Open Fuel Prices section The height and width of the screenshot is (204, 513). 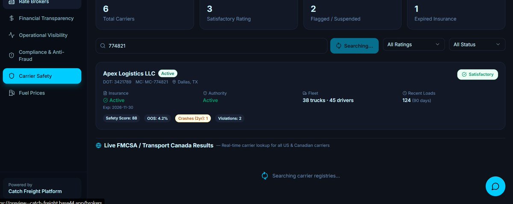pos(42,93)
